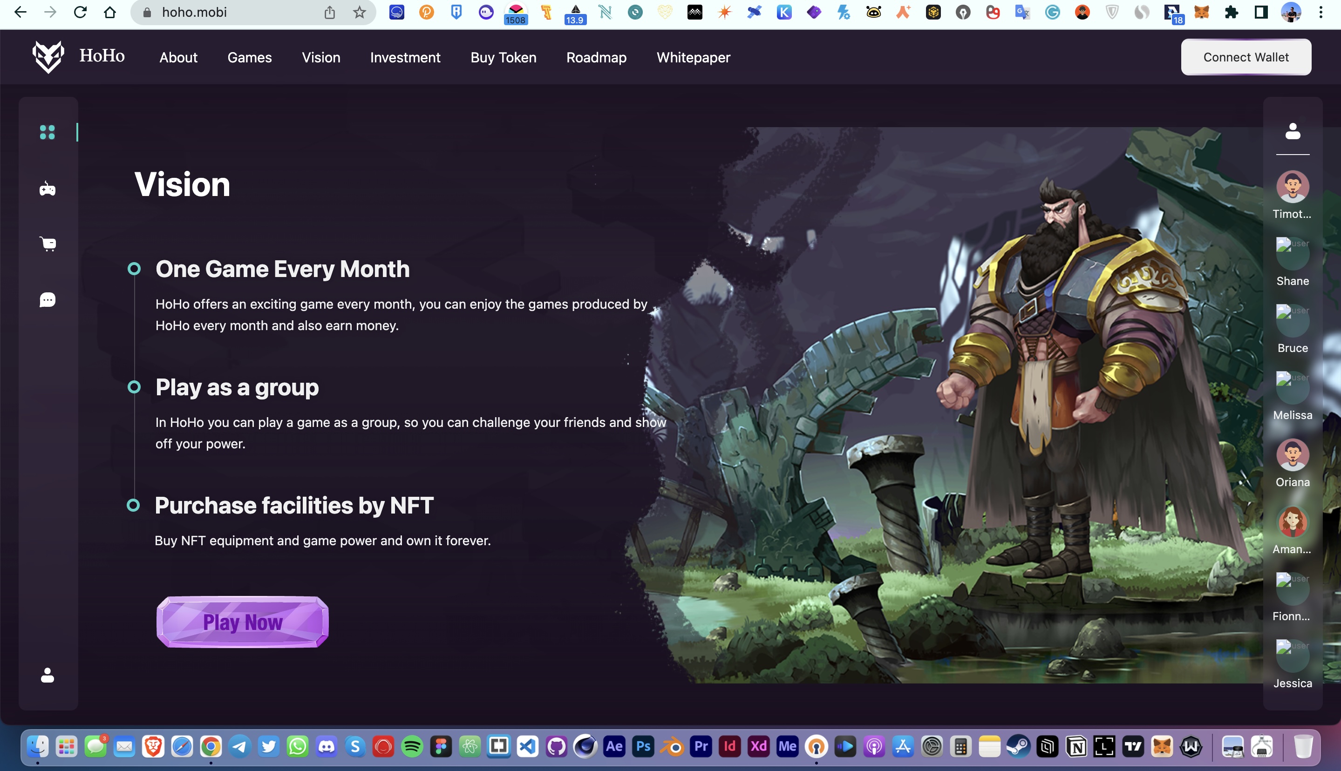Open the Trash in the dock
Image resolution: width=1341 pixels, height=771 pixels.
[1303, 747]
